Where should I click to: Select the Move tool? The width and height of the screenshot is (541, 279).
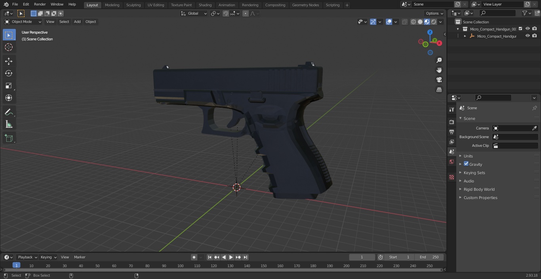[9, 61]
